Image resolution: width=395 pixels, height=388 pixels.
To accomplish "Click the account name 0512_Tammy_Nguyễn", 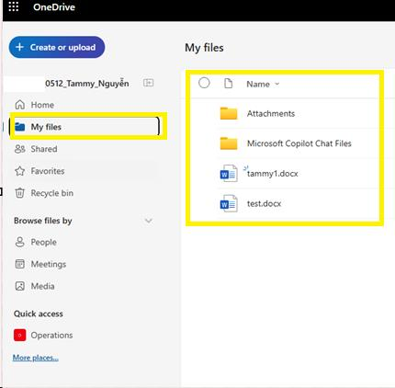I will (x=87, y=84).
